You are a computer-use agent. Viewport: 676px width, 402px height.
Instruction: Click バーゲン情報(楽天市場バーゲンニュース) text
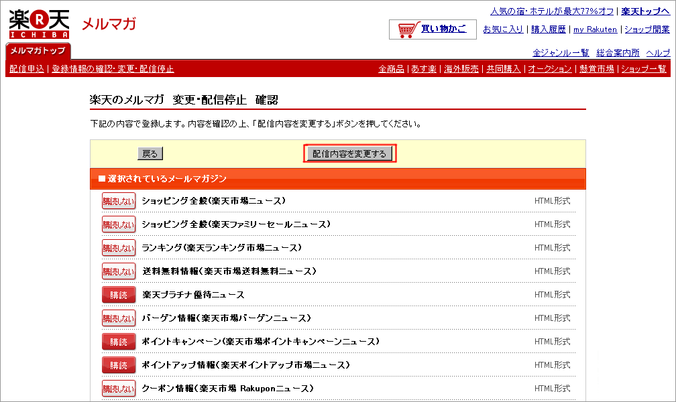227,318
